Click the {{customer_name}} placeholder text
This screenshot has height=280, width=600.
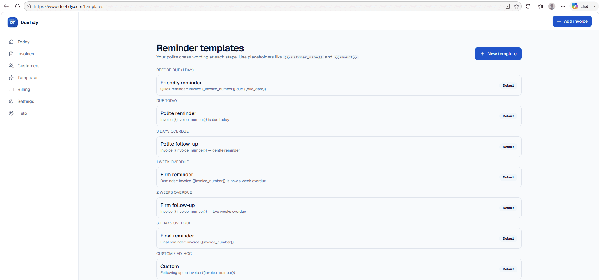[303, 57]
